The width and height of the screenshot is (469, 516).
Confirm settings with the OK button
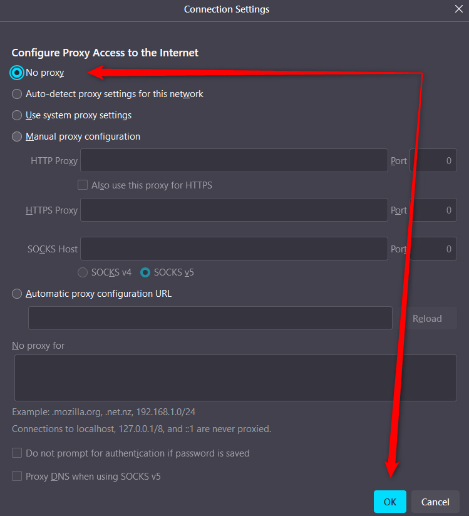[389, 502]
